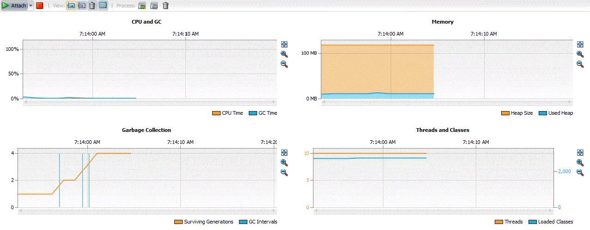The image size is (590, 230).
Task: Click the CPU Time legend swatch
Action: [x=216, y=113]
